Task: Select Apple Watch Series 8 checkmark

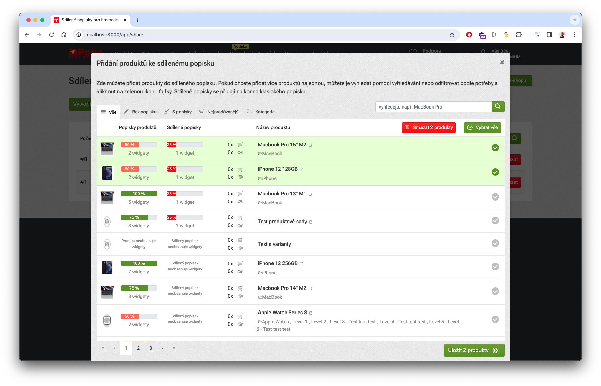Action: pos(495,319)
